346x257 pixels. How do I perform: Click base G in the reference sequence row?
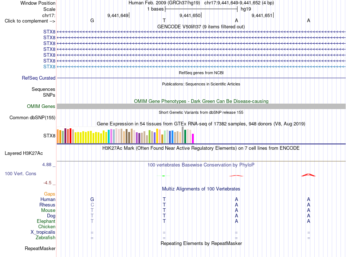pos(92,20)
